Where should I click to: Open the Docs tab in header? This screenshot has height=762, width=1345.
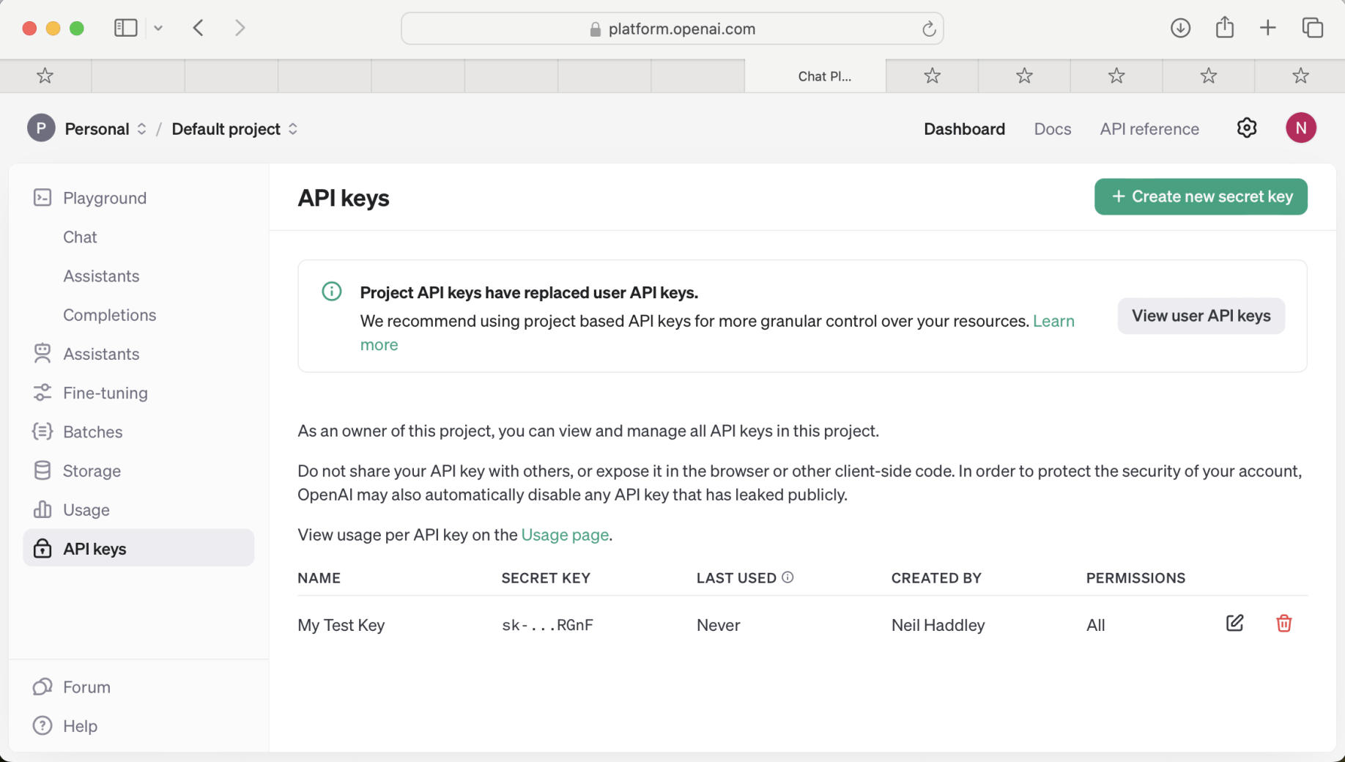1052,129
